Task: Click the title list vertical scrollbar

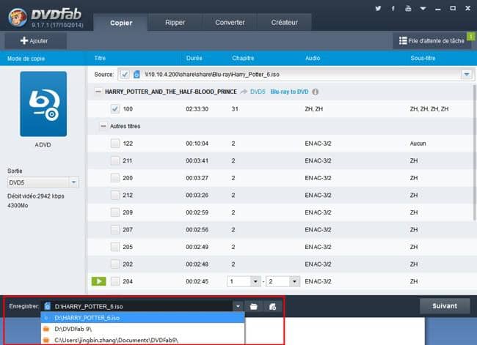Action: point(474,152)
